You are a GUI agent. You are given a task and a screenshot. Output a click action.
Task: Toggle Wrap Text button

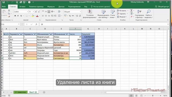click(59, 12)
